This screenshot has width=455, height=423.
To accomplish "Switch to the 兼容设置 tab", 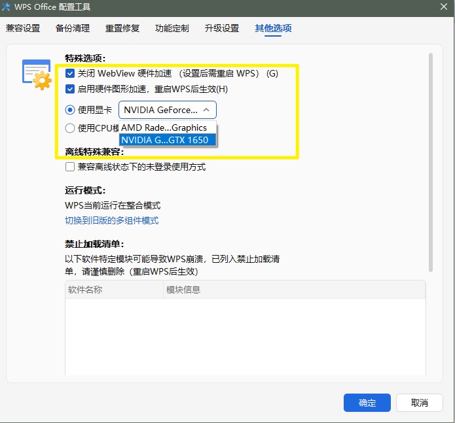I will [x=23, y=28].
